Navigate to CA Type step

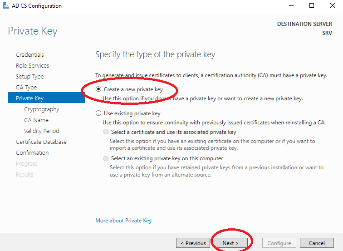[x=26, y=88]
